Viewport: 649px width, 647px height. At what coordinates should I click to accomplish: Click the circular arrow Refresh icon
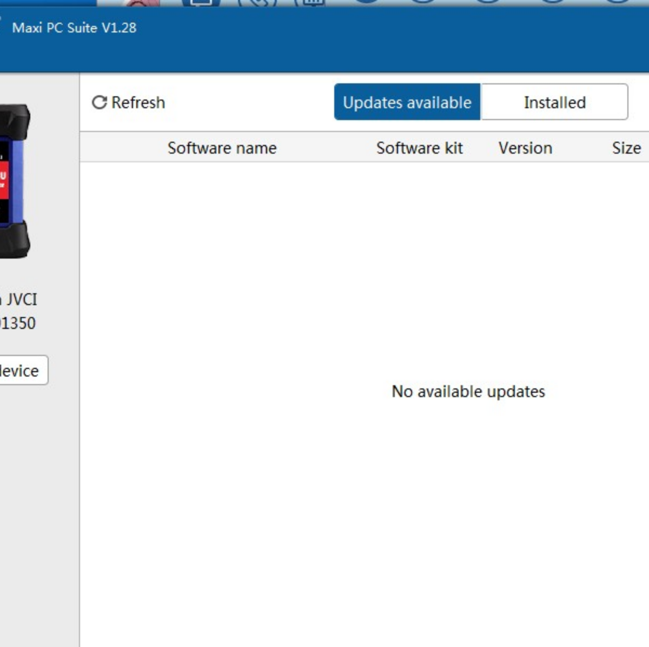pyautogui.click(x=99, y=102)
